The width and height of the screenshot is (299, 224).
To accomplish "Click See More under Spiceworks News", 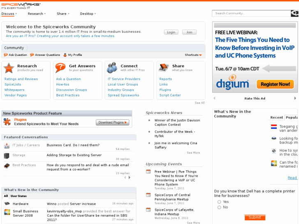I will [x=193, y=153].
